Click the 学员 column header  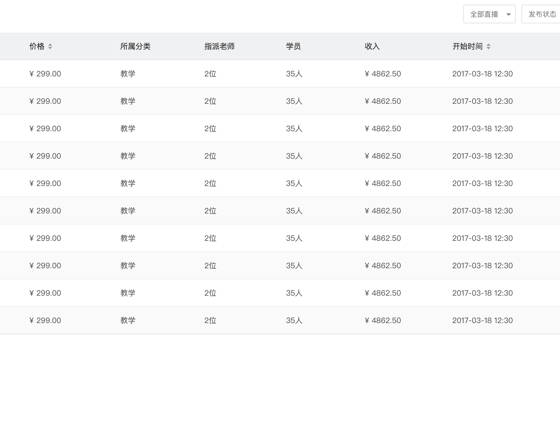pos(293,46)
